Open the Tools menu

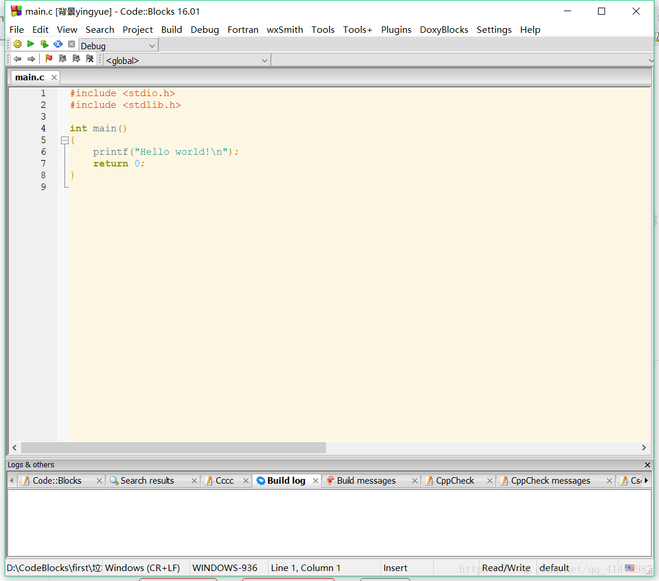[x=323, y=30]
